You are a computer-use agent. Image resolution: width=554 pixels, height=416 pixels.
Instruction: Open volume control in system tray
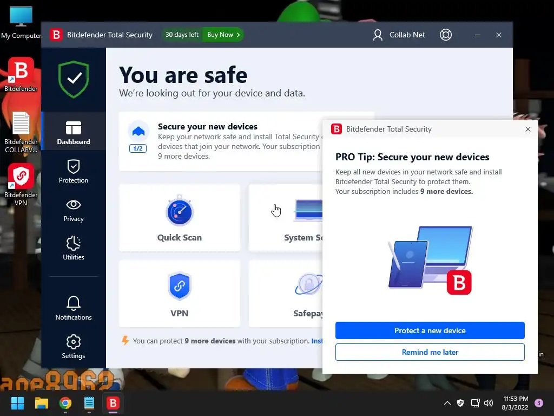[489, 403]
